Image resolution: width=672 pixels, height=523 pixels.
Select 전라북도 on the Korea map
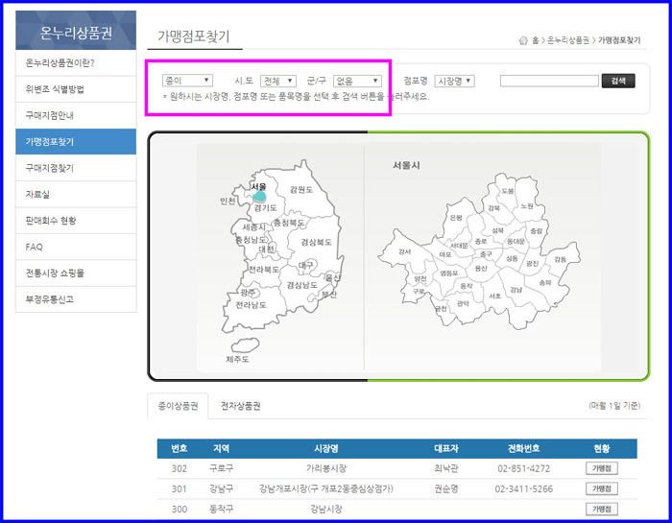point(264,270)
